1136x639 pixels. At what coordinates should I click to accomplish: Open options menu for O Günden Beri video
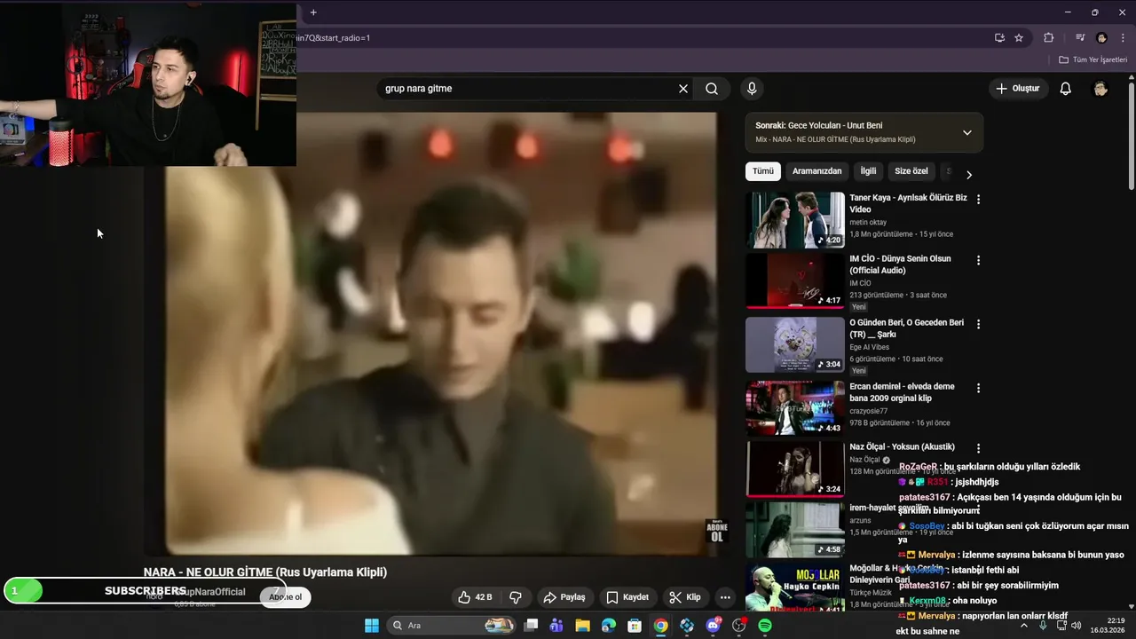[x=978, y=324]
